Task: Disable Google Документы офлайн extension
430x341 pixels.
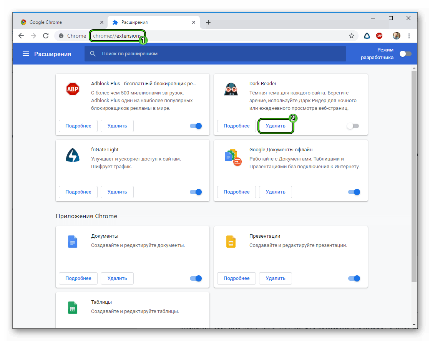Action: click(354, 192)
